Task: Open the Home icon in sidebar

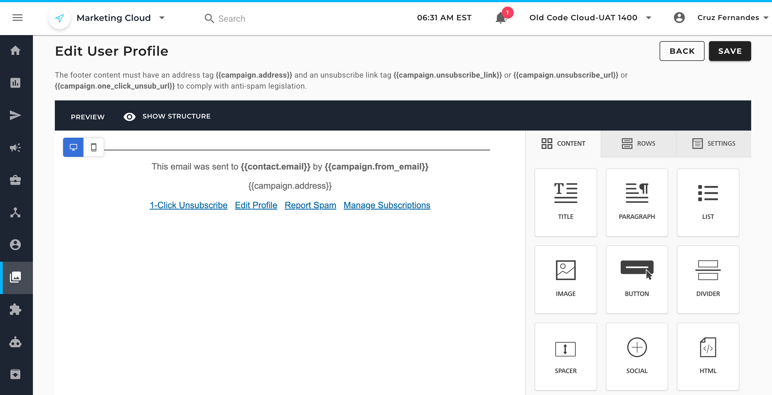Action: tap(15, 50)
